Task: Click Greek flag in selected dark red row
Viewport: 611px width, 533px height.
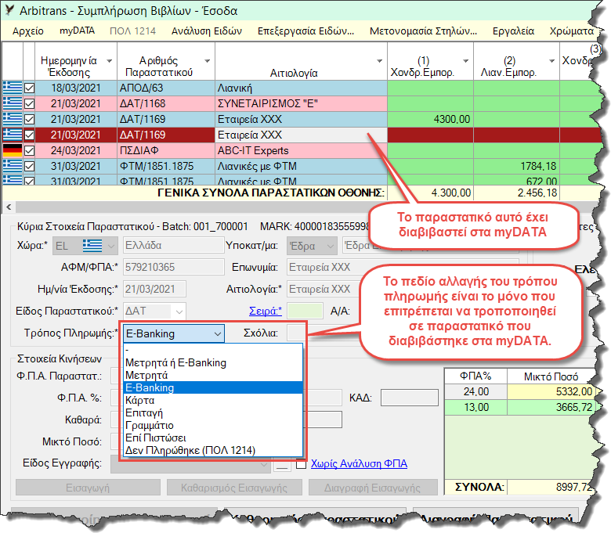Action: pyautogui.click(x=12, y=135)
